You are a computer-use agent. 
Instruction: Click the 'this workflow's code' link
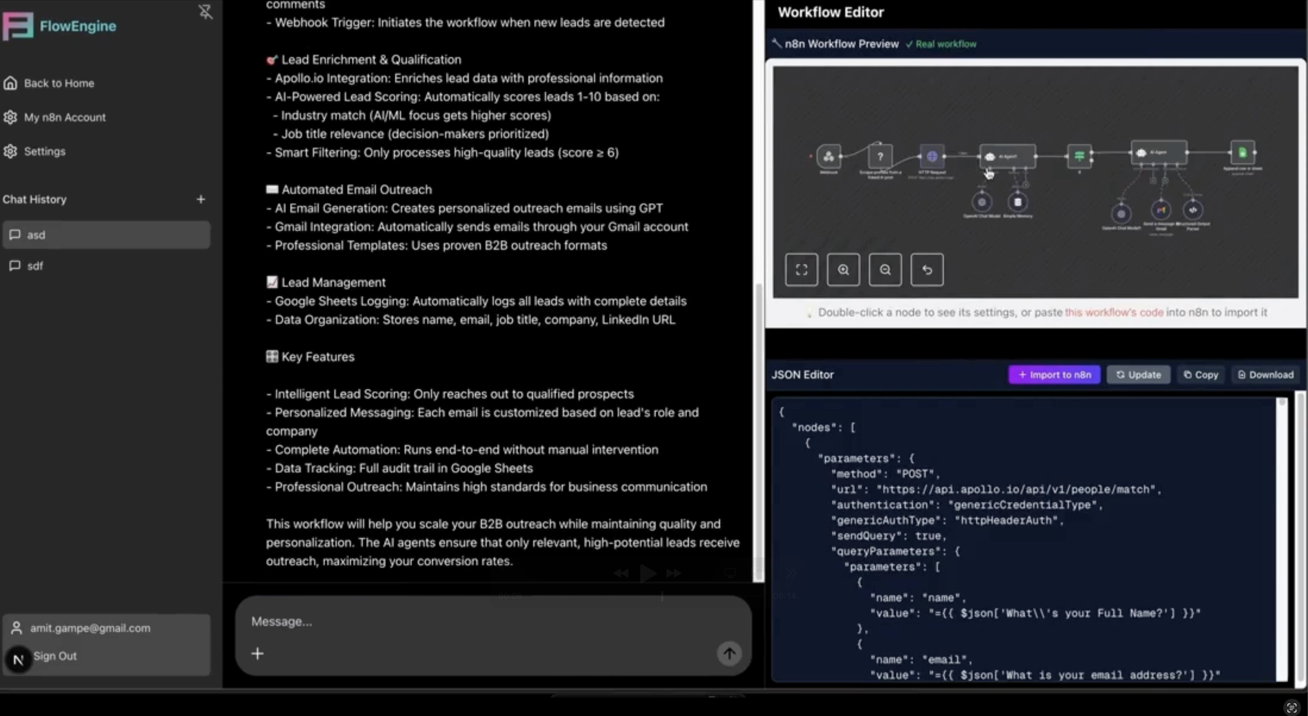[x=1114, y=312]
